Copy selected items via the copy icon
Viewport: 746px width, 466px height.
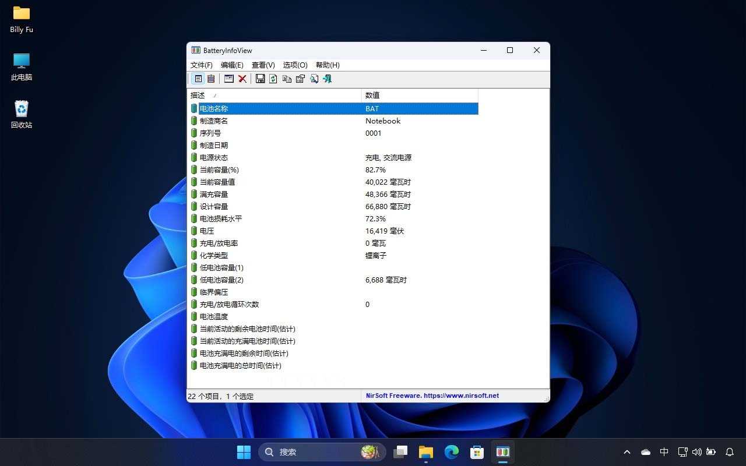point(287,79)
